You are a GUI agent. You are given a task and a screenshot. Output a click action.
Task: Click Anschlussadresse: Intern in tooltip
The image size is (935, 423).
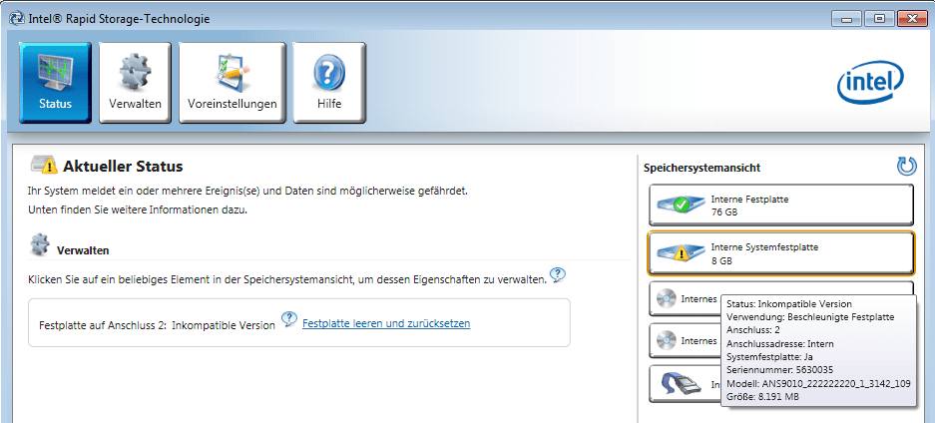780,344
